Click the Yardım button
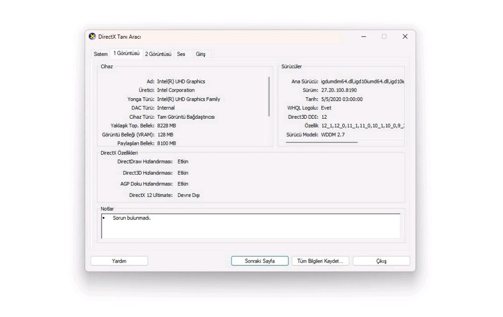The height and width of the screenshot is (317, 503). click(x=119, y=261)
